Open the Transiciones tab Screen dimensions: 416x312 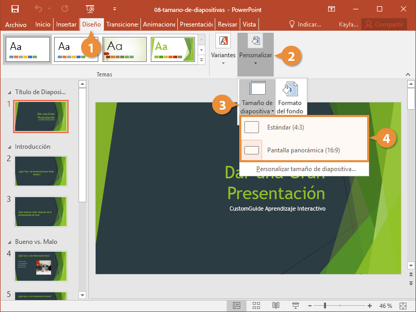pyautogui.click(x=122, y=24)
